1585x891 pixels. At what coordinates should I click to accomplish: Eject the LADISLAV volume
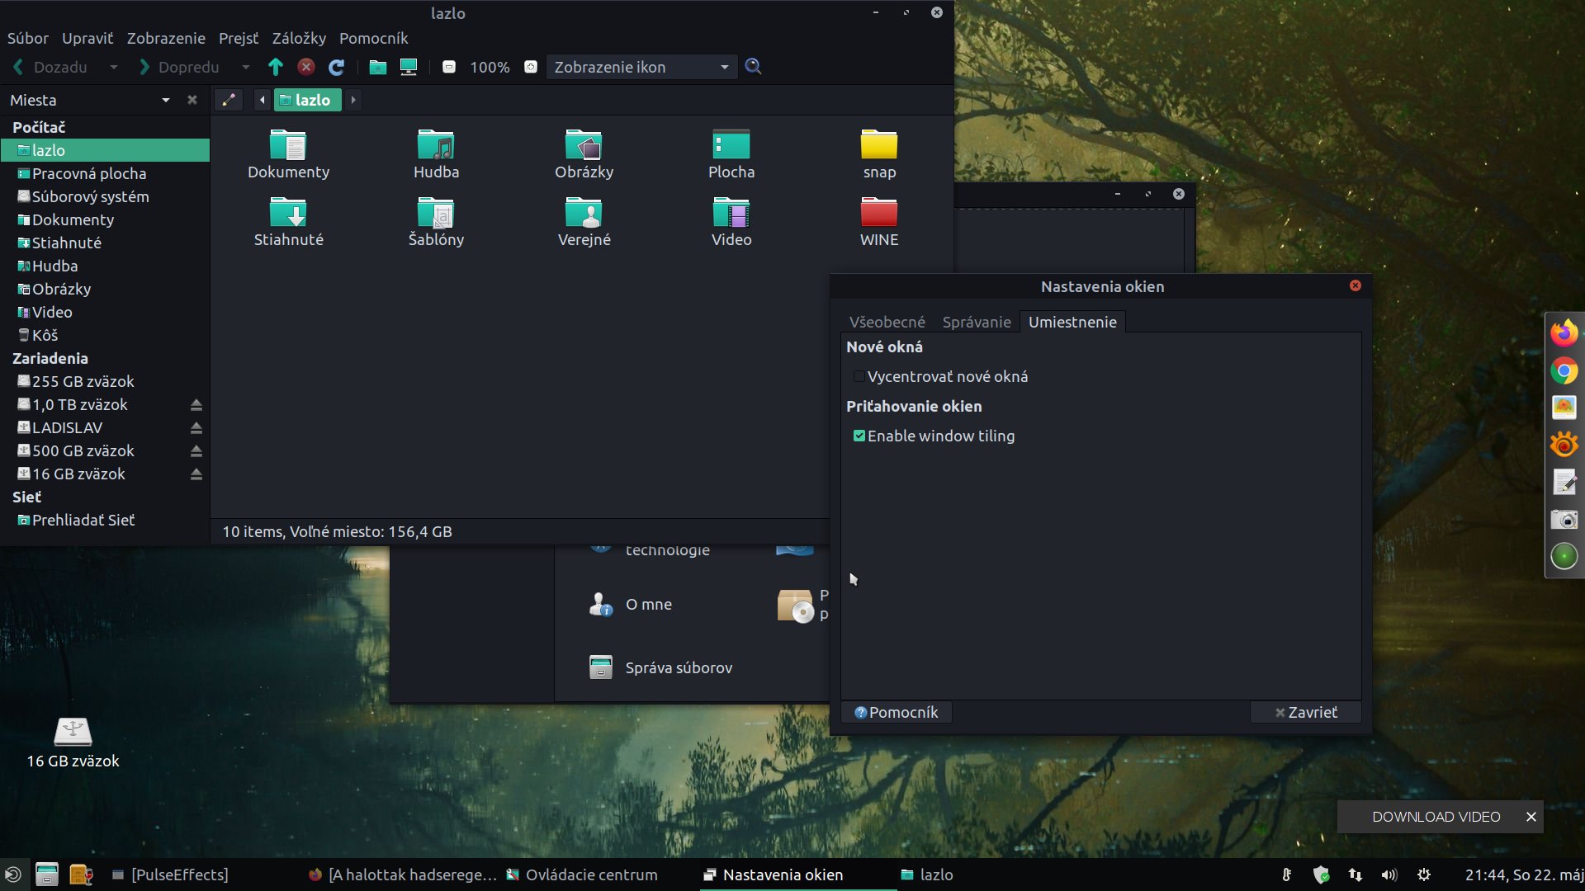[x=196, y=427]
